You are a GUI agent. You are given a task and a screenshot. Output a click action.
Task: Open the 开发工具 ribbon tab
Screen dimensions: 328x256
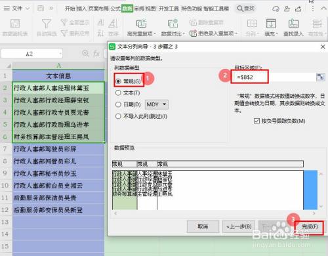pyautogui.click(x=169, y=9)
